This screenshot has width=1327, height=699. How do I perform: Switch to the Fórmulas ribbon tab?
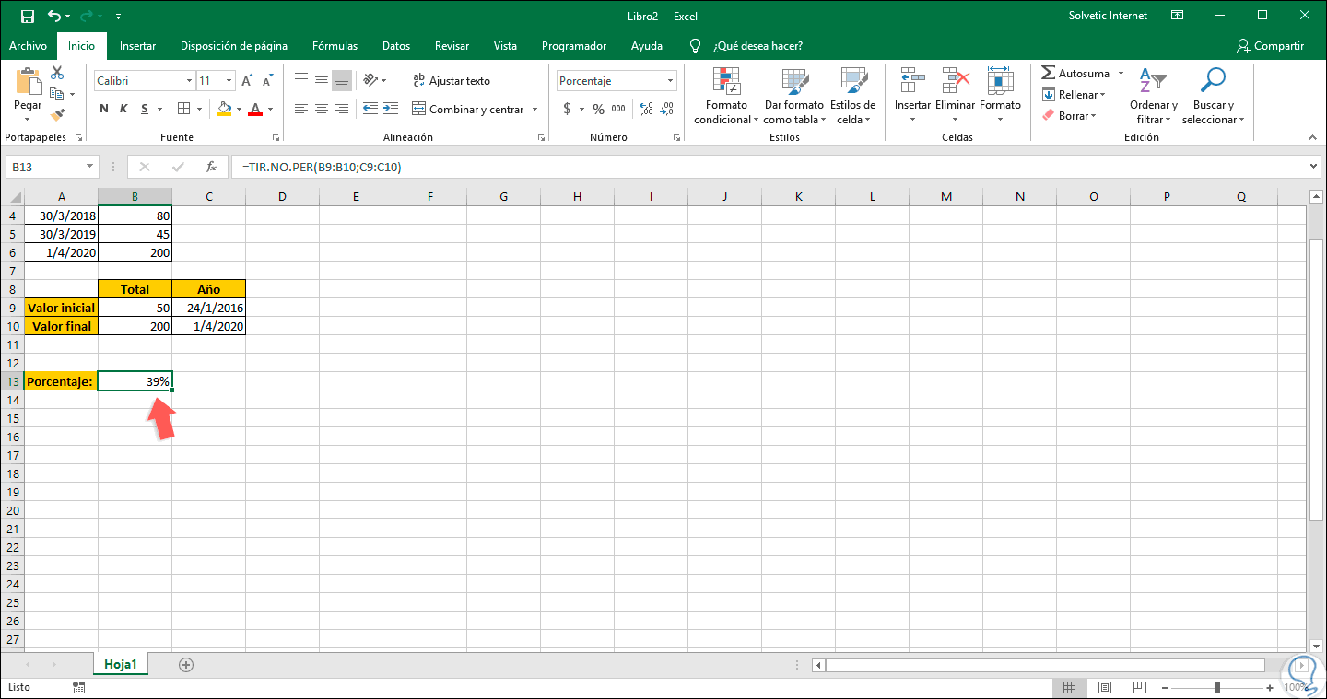tap(335, 46)
